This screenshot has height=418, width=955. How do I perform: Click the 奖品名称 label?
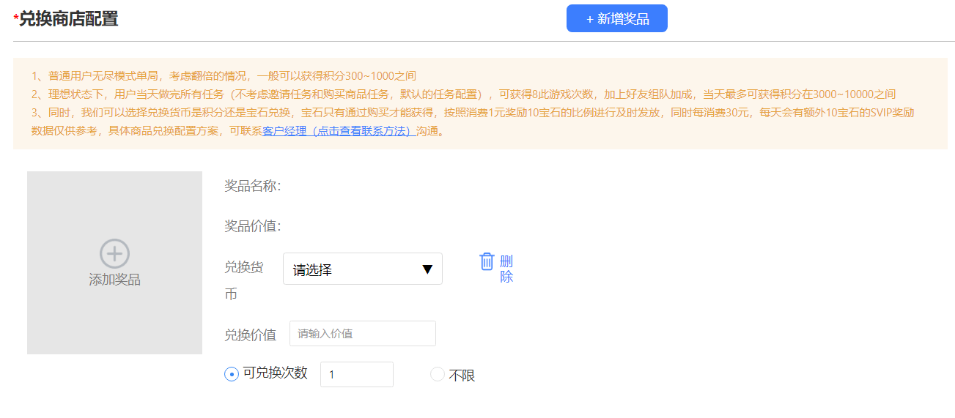[x=253, y=186]
